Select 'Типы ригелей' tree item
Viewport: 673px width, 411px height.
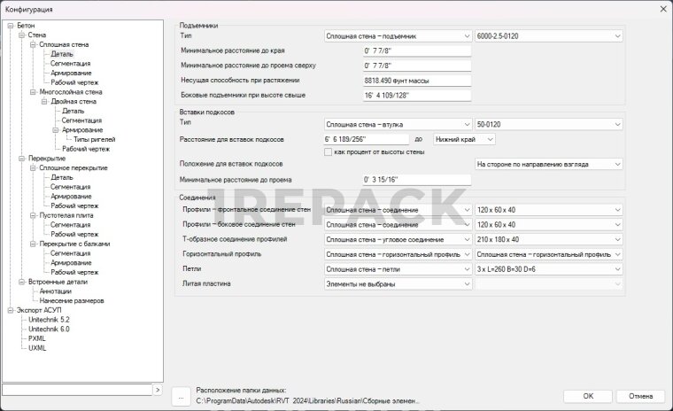(x=94, y=139)
